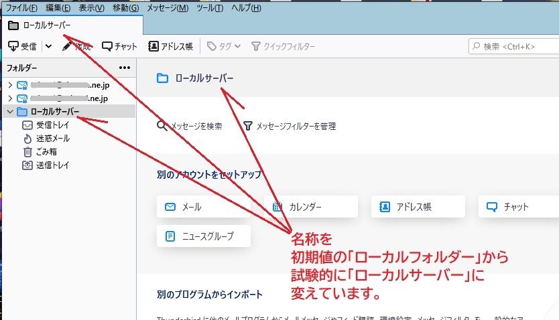Select the 送信トレイ outbox folder

point(52,165)
